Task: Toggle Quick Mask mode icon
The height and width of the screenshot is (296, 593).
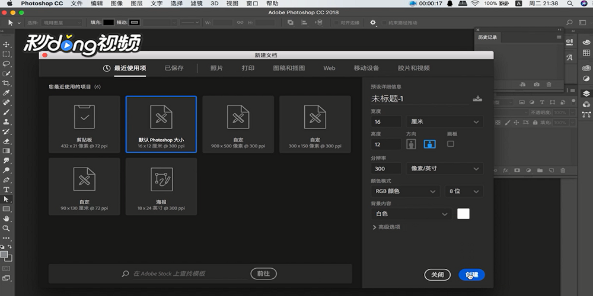Action: (x=6, y=268)
